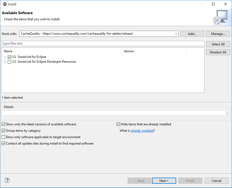Open the Work with site dropdown

coord(176,34)
